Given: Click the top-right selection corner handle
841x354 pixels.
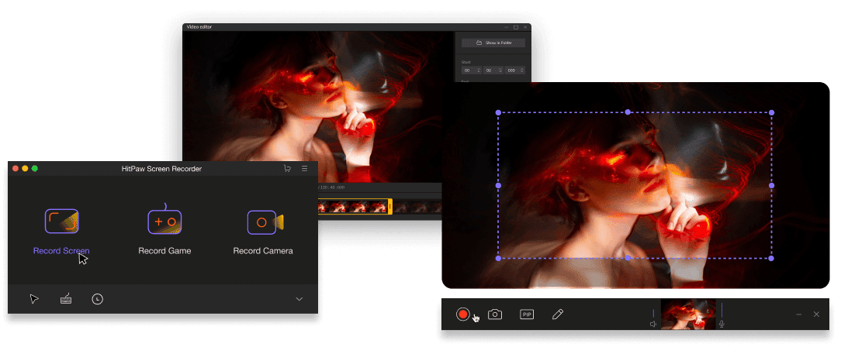Looking at the screenshot, I should point(772,112).
